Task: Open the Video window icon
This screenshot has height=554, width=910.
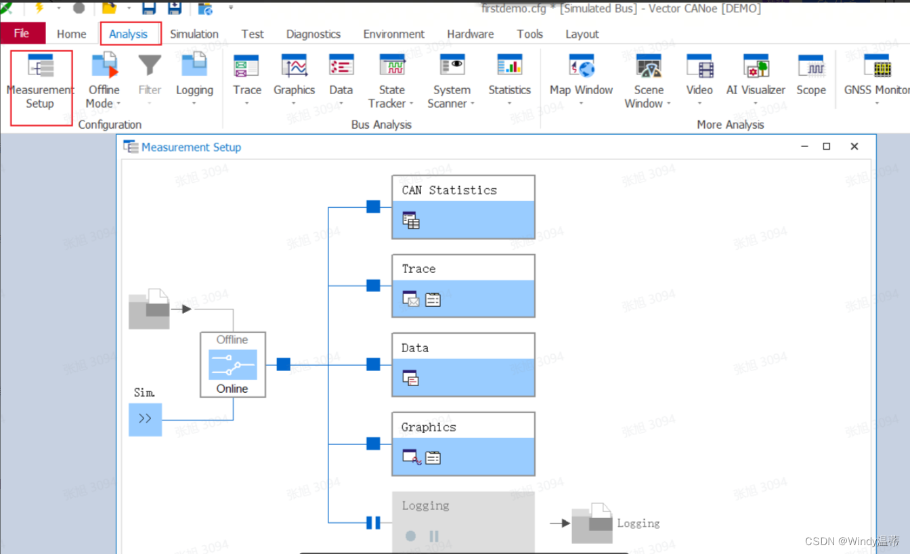Action: [699, 66]
